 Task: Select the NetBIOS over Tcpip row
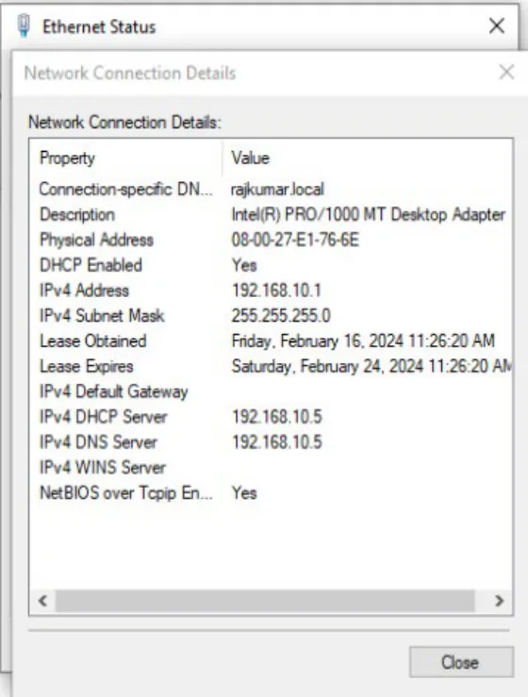point(271,493)
